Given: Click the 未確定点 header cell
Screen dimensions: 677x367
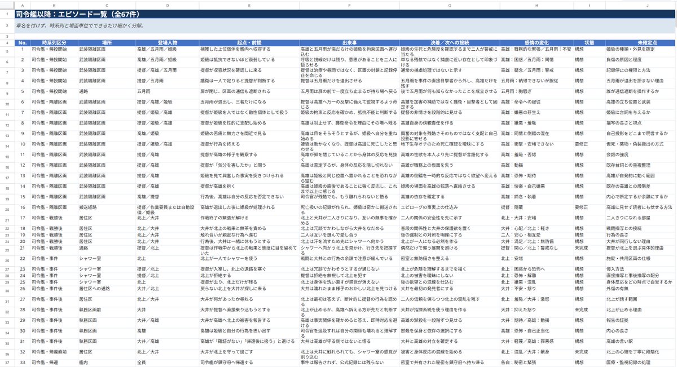Looking at the screenshot, I should click(x=640, y=43).
